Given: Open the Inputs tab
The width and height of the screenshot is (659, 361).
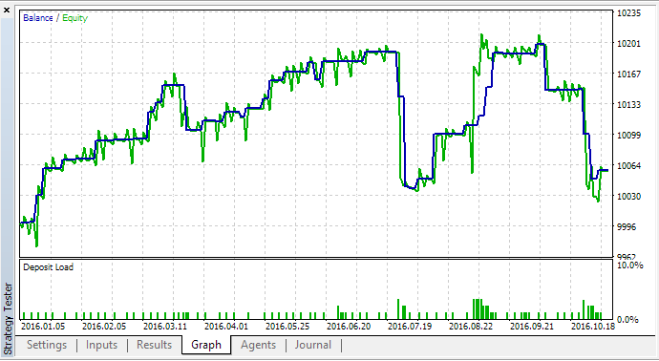Looking at the screenshot, I should [x=101, y=345].
